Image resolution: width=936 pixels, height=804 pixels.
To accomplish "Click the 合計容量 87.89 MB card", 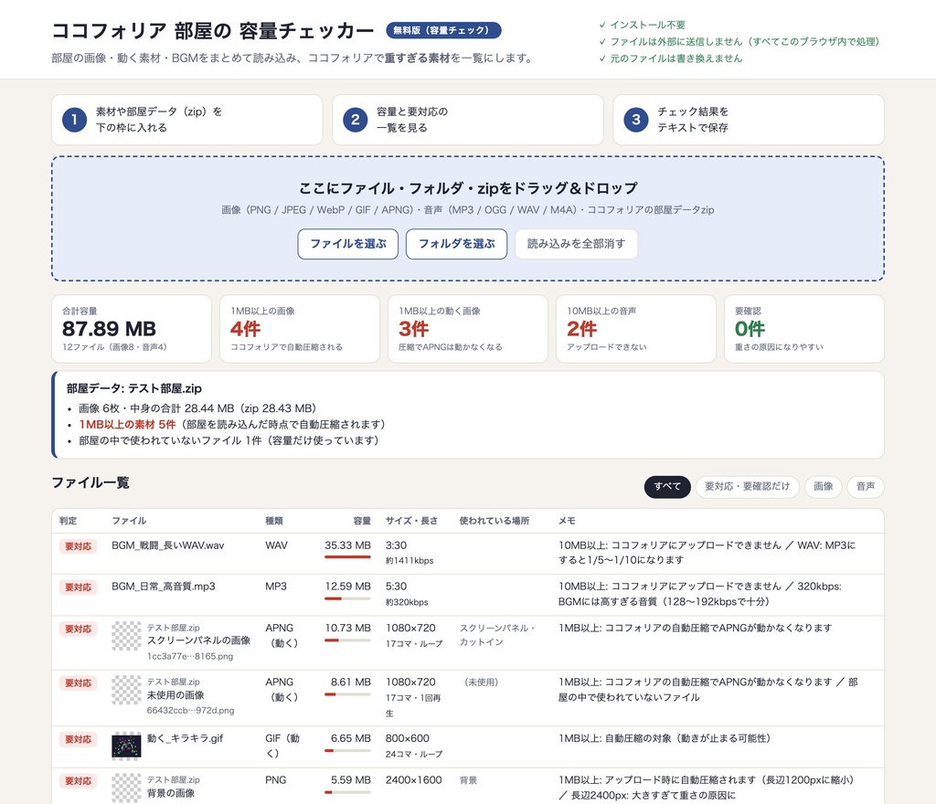I will click(132, 329).
